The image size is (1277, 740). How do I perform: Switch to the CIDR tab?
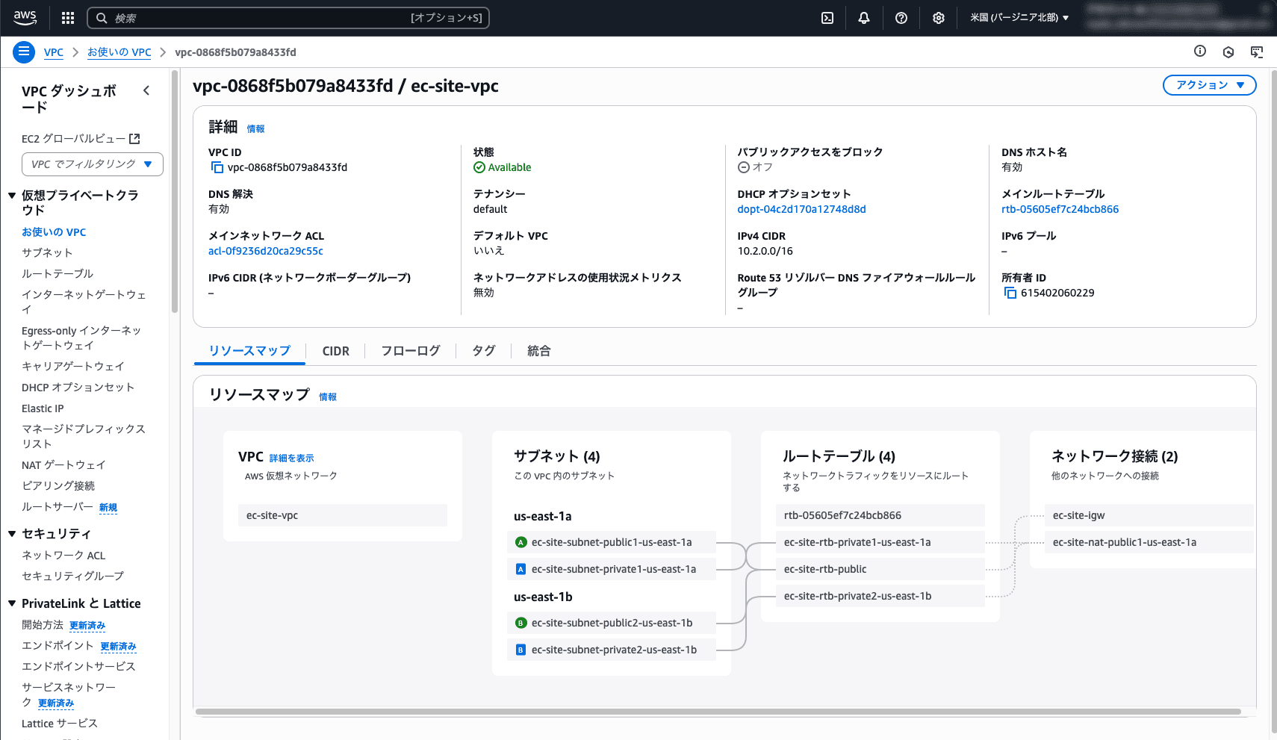coord(335,351)
